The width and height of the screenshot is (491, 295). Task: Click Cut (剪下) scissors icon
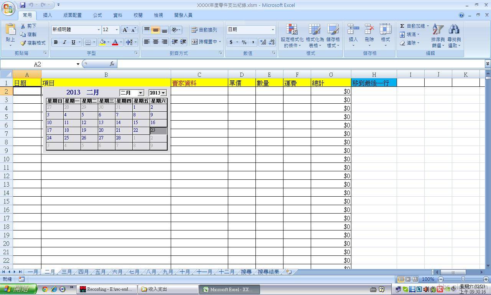[x=28, y=26]
